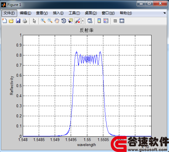This screenshot has width=169, height=152.
Task: Open the 窗口(W) menu
Action: pyautogui.click(x=108, y=13)
